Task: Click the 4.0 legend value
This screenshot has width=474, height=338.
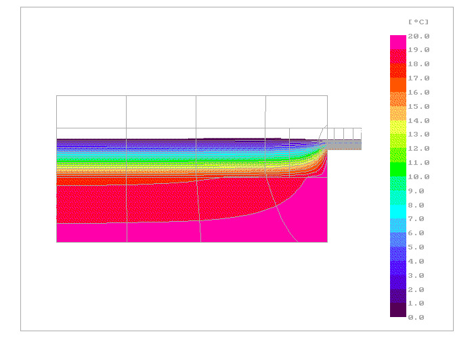Action: [x=416, y=262]
